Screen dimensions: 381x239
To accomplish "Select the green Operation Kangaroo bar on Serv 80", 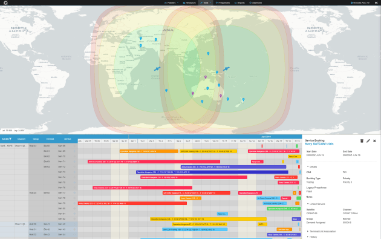I will [x=284, y=209].
